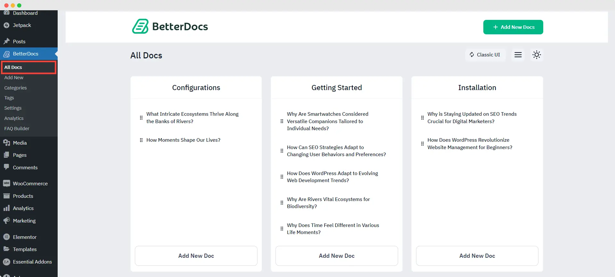Toggle the light/dark mode sun icon
The width and height of the screenshot is (615, 277).
(537, 55)
